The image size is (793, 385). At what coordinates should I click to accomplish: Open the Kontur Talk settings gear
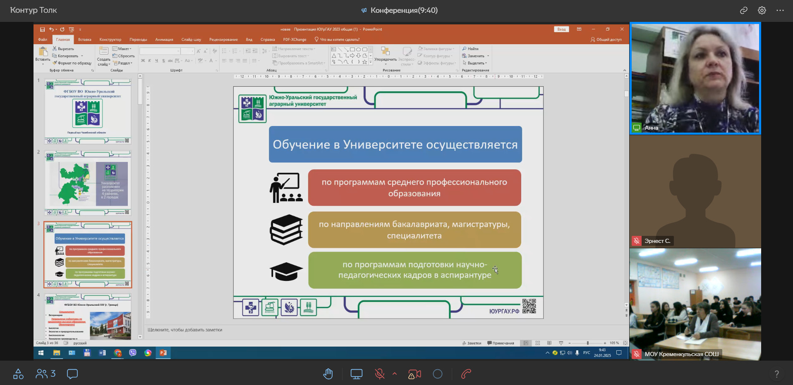[762, 11]
